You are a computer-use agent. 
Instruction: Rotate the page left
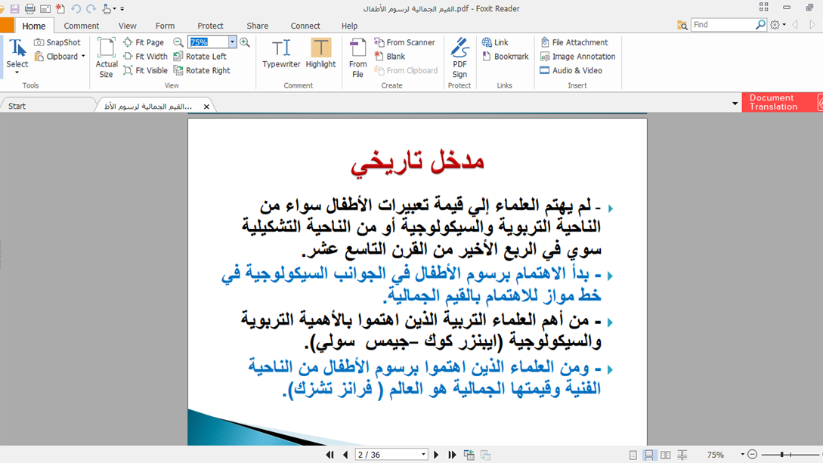click(200, 57)
